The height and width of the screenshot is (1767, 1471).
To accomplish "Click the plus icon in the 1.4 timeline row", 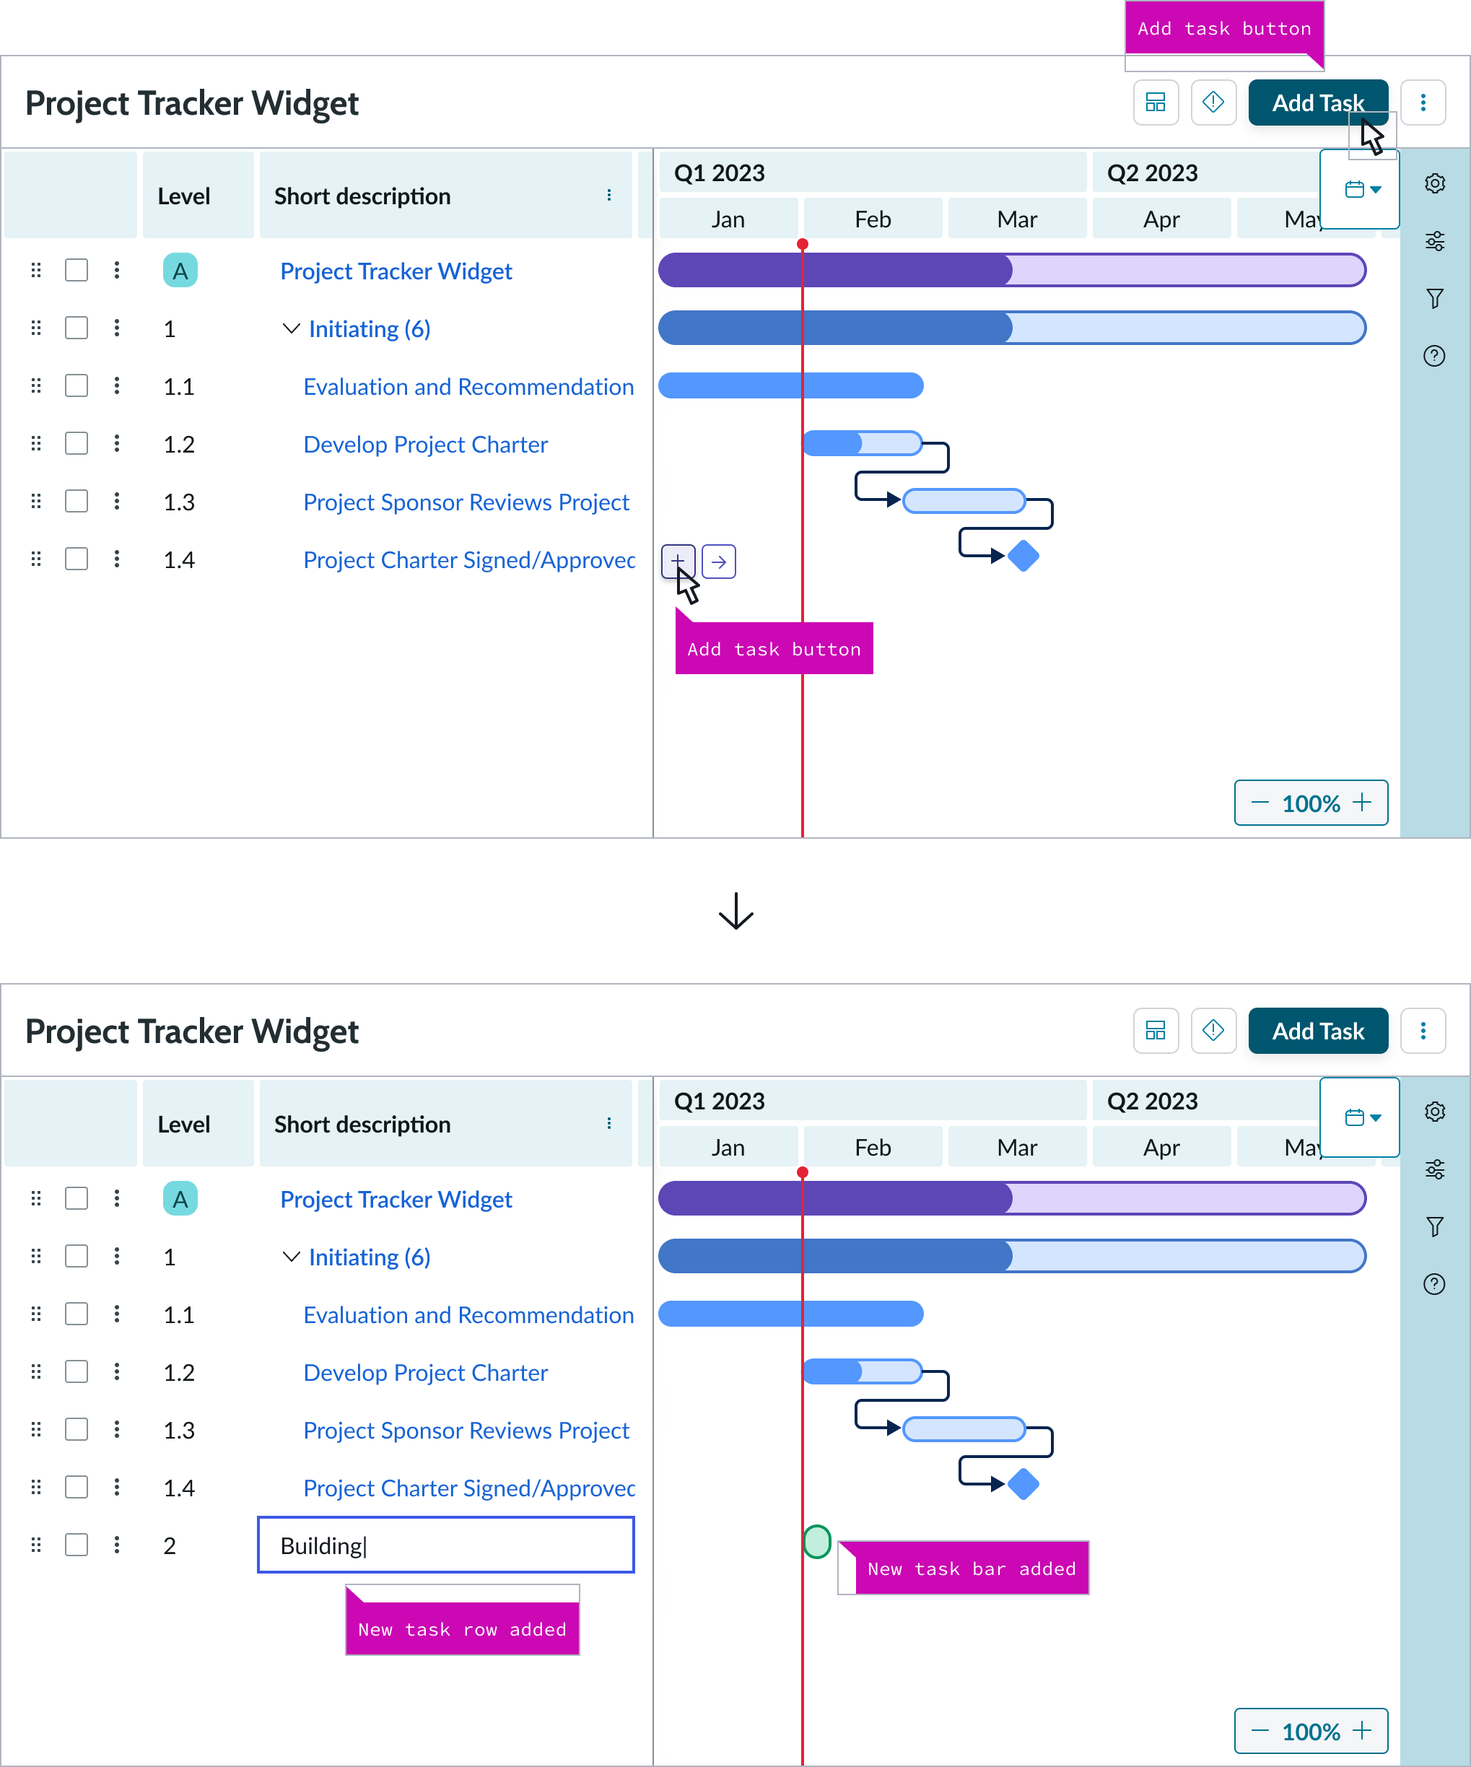I will pos(678,562).
